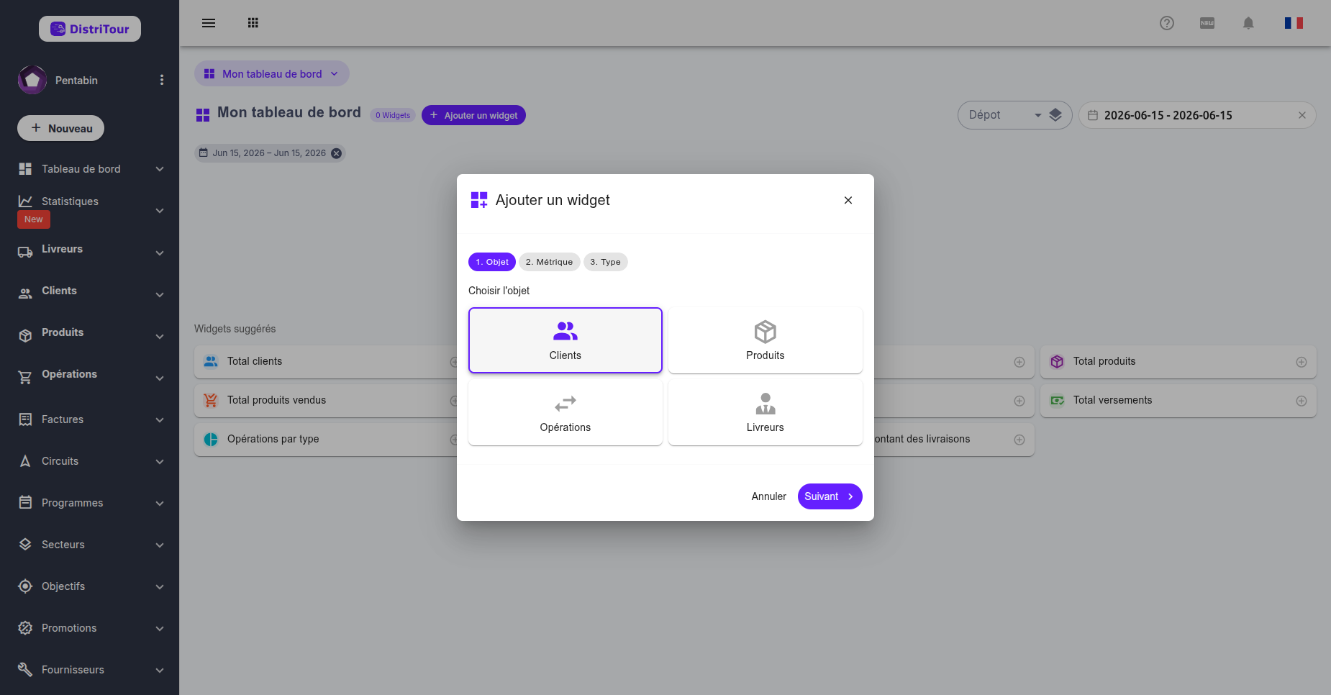Screen dimensions: 1331x695
Task: Choose the Opérations object card
Action: click(x=565, y=412)
